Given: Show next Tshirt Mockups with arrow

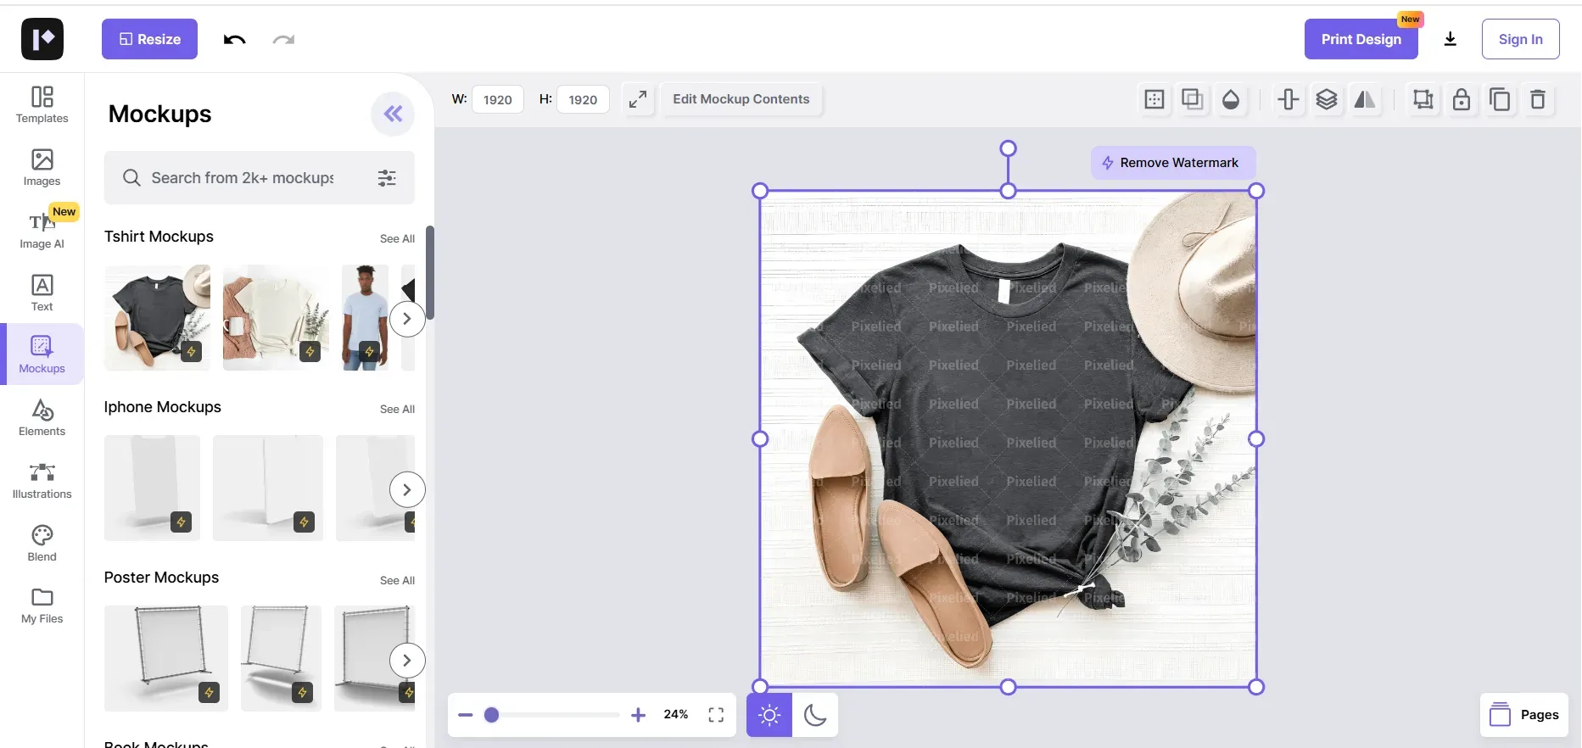Looking at the screenshot, I should 407,319.
